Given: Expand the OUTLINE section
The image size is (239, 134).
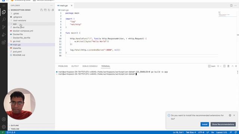Looking at the screenshot, I should [31, 125].
